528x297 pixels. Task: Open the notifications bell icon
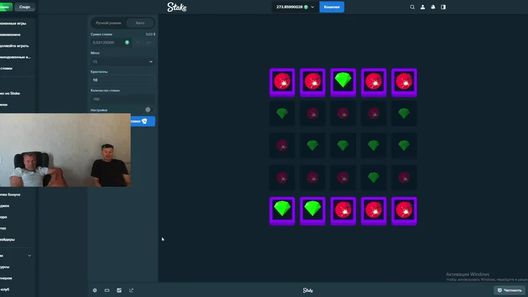pyautogui.click(x=433, y=7)
